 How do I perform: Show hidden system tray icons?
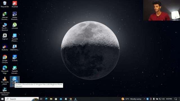144,99
